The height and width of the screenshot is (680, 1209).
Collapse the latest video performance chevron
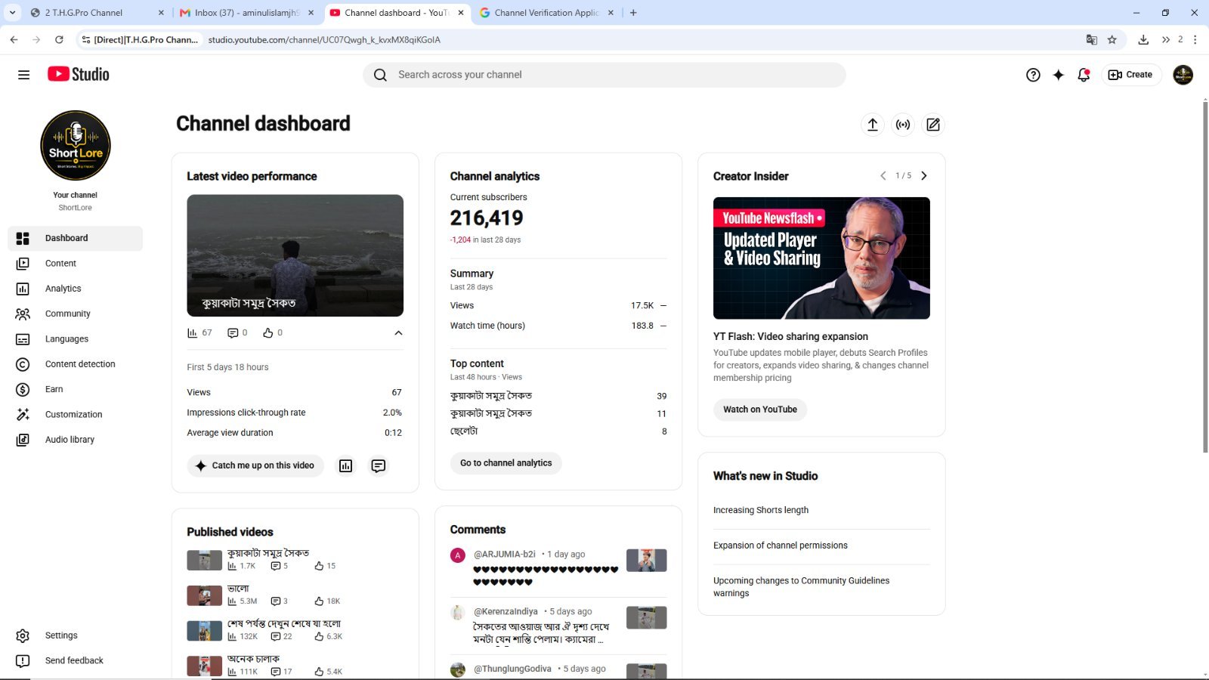tap(398, 333)
